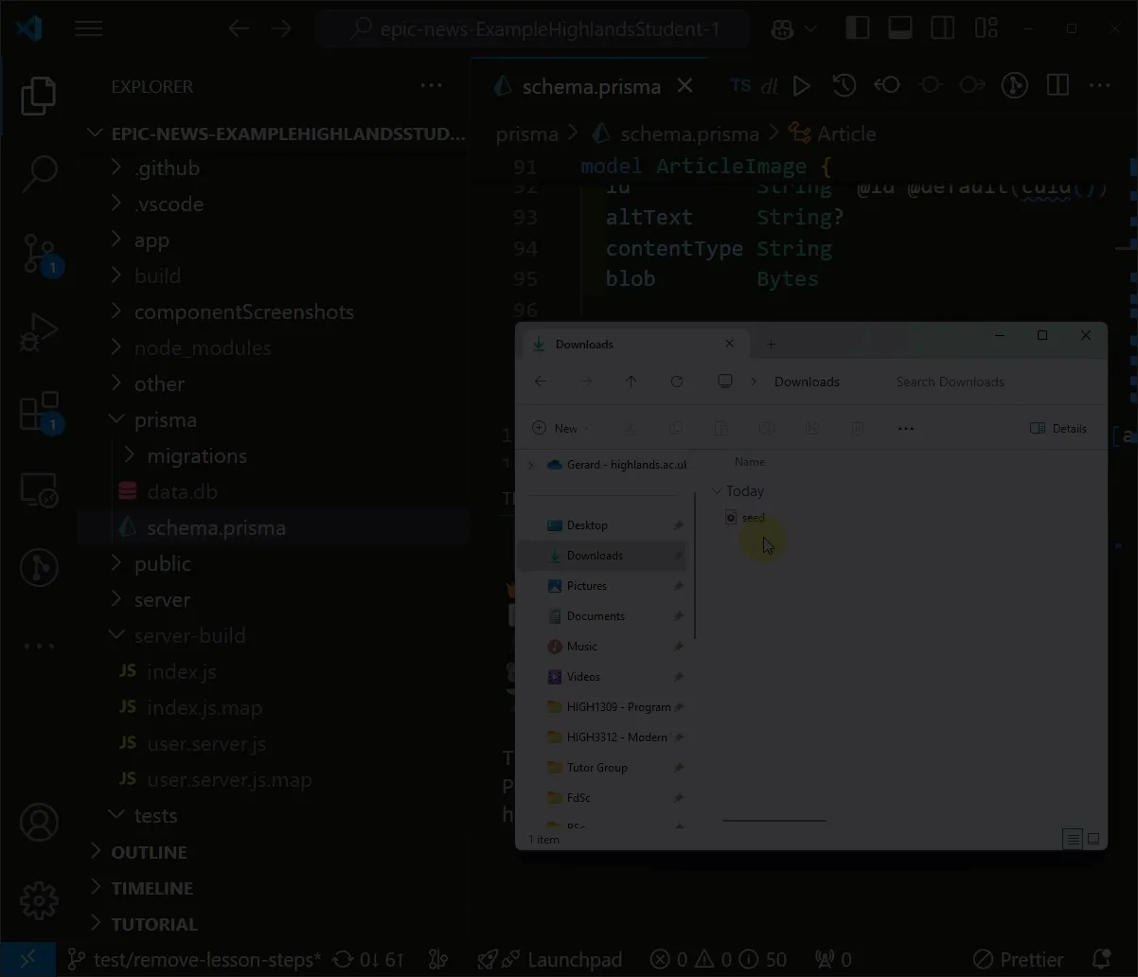Synchronize changes 0↓ 6↑ in status bar
The image size is (1138, 977).
tap(370, 960)
